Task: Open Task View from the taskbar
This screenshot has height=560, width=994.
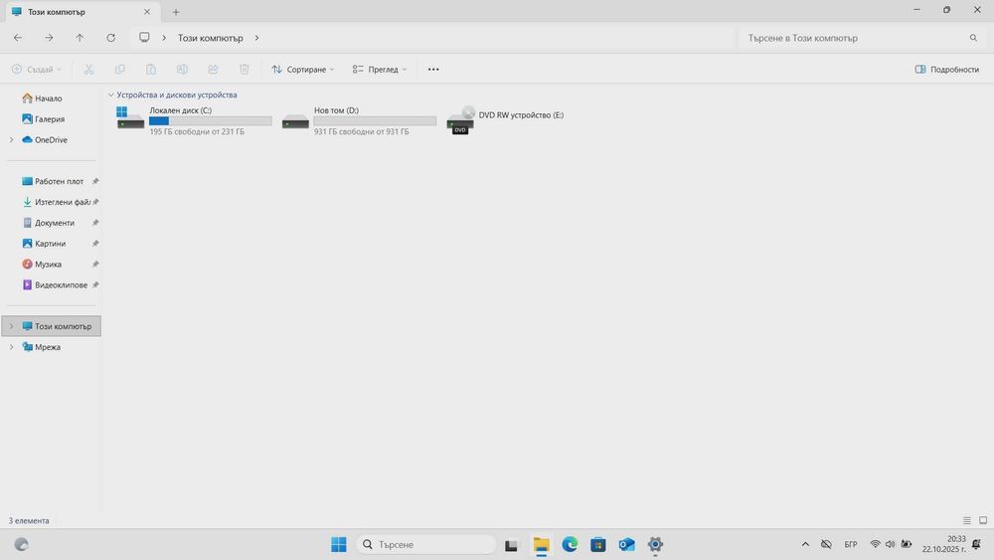Action: pyautogui.click(x=511, y=544)
